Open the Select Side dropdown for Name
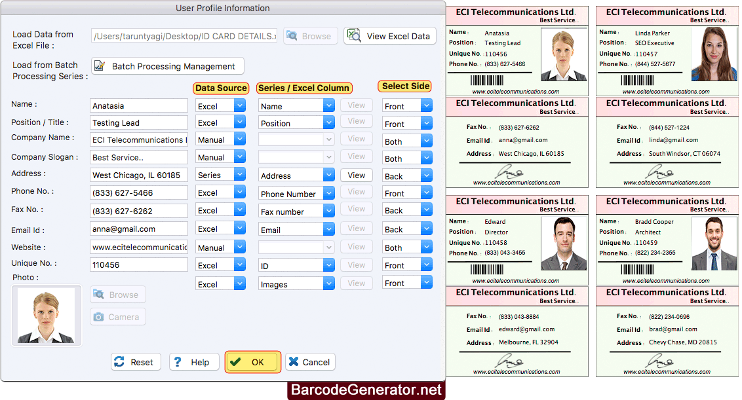This screenshot has width=742, height=400. [x=427, y=105]
